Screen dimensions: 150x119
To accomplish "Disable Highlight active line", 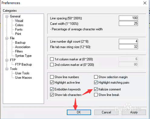I will point(52,83).
